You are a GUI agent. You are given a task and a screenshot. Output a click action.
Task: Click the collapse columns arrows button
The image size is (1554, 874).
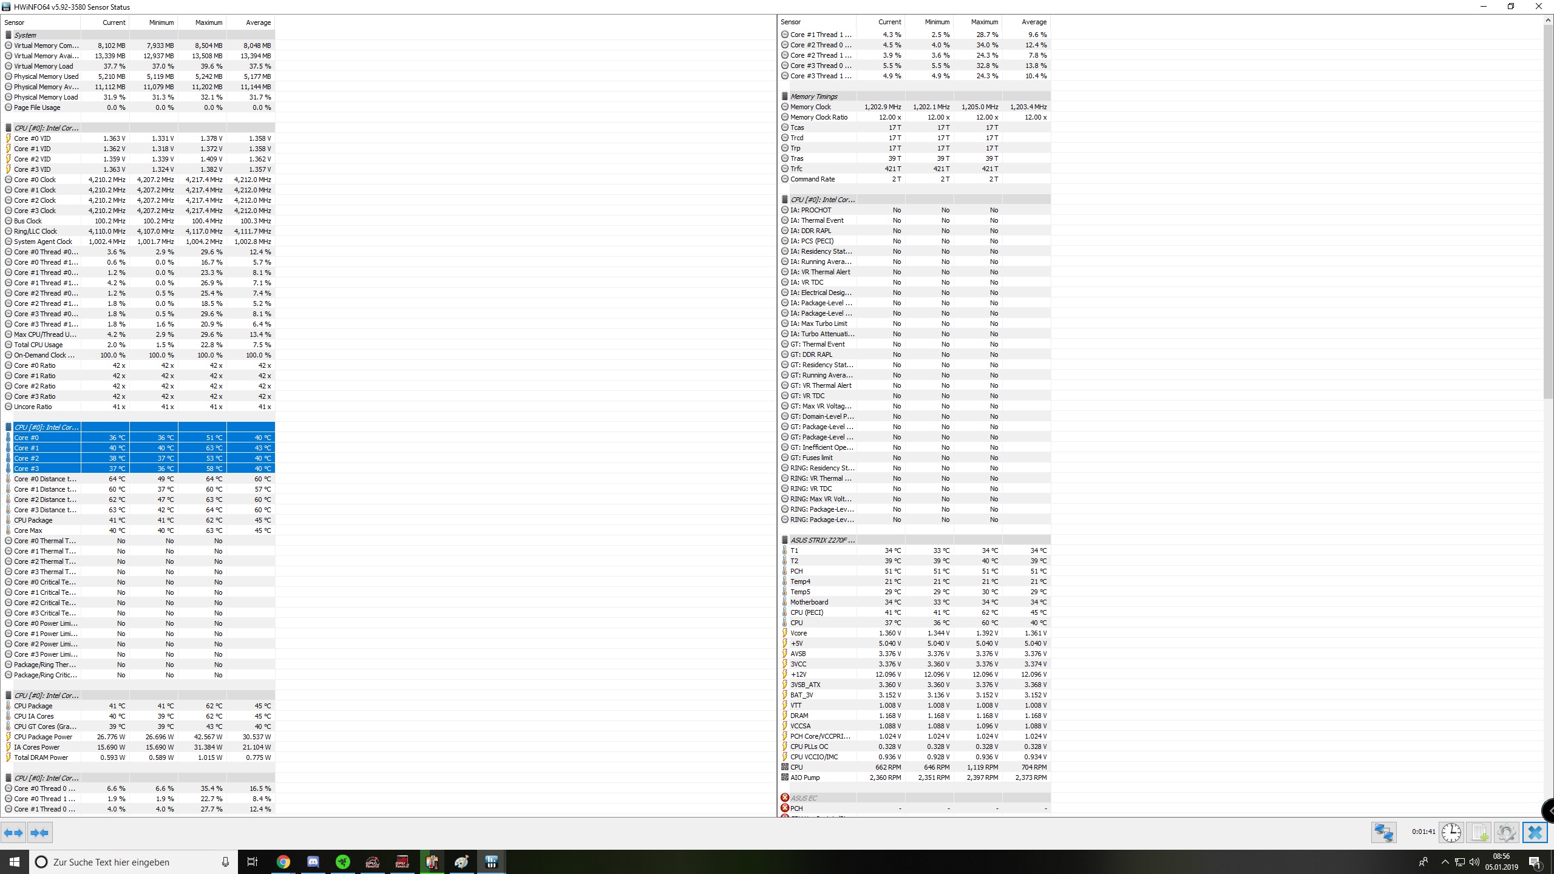pyautogui.click(x=40, y=833)
